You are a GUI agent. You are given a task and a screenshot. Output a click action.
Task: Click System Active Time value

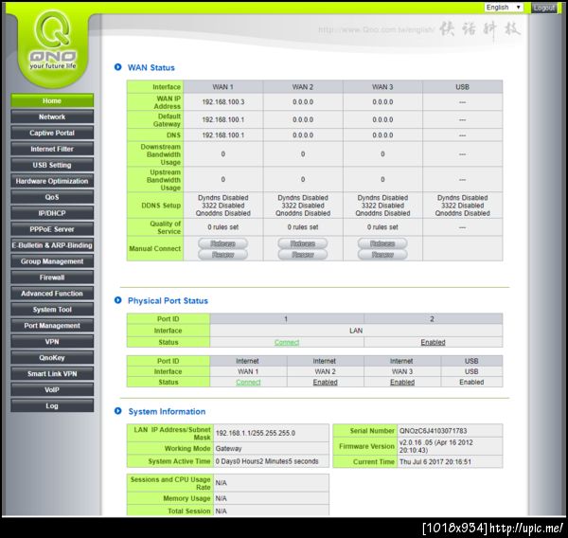267,461
